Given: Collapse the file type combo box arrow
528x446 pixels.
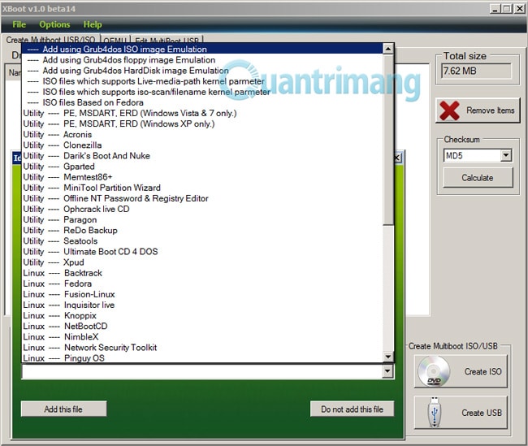Looking at the screenshot, I should 387,371.
